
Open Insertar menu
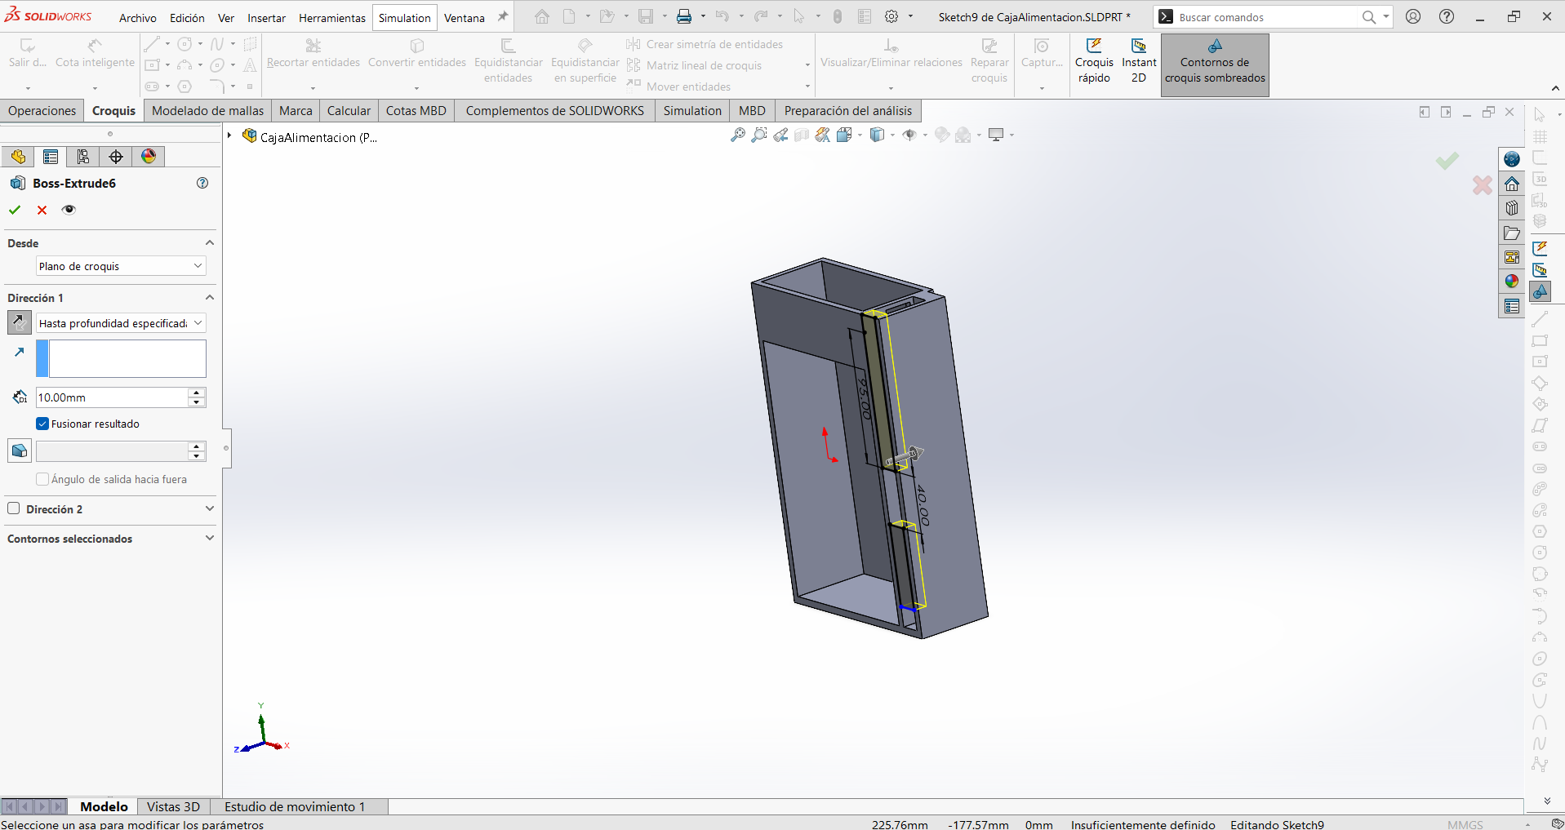tap(266, 18)
